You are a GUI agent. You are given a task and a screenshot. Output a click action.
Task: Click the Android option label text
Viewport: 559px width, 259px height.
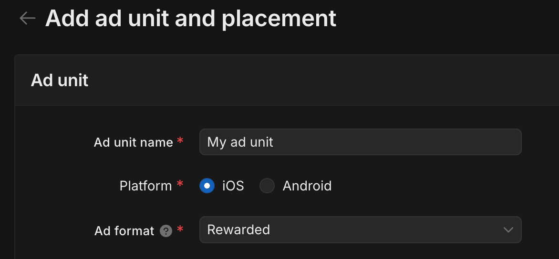[x=307, y=186]
